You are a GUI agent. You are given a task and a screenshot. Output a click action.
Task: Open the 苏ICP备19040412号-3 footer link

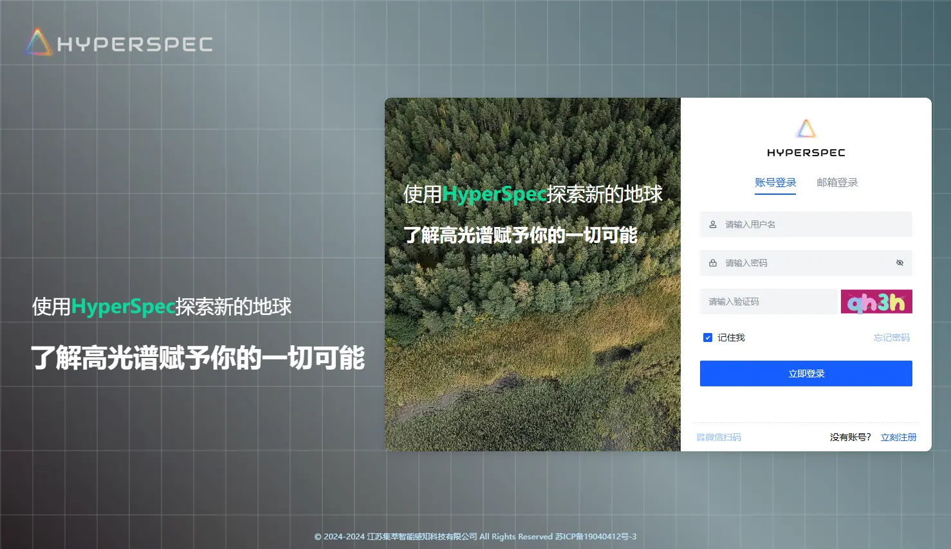596,537
